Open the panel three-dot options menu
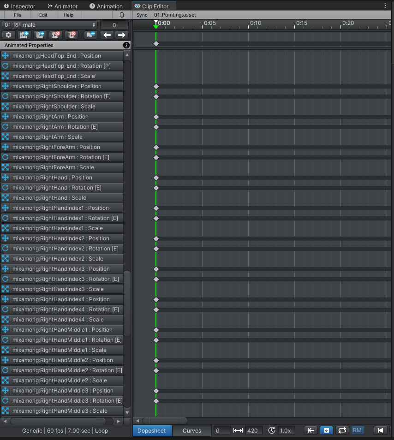 (385, 6)
